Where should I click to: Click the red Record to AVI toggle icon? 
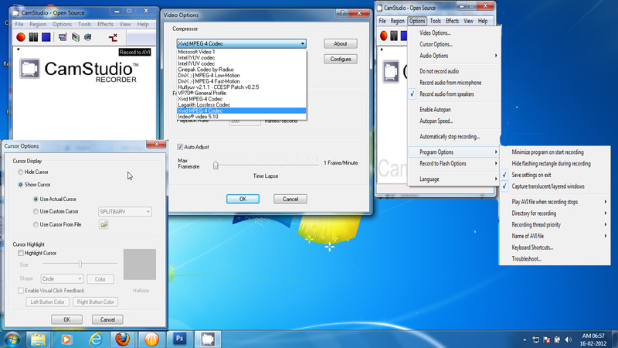(113, 37)
